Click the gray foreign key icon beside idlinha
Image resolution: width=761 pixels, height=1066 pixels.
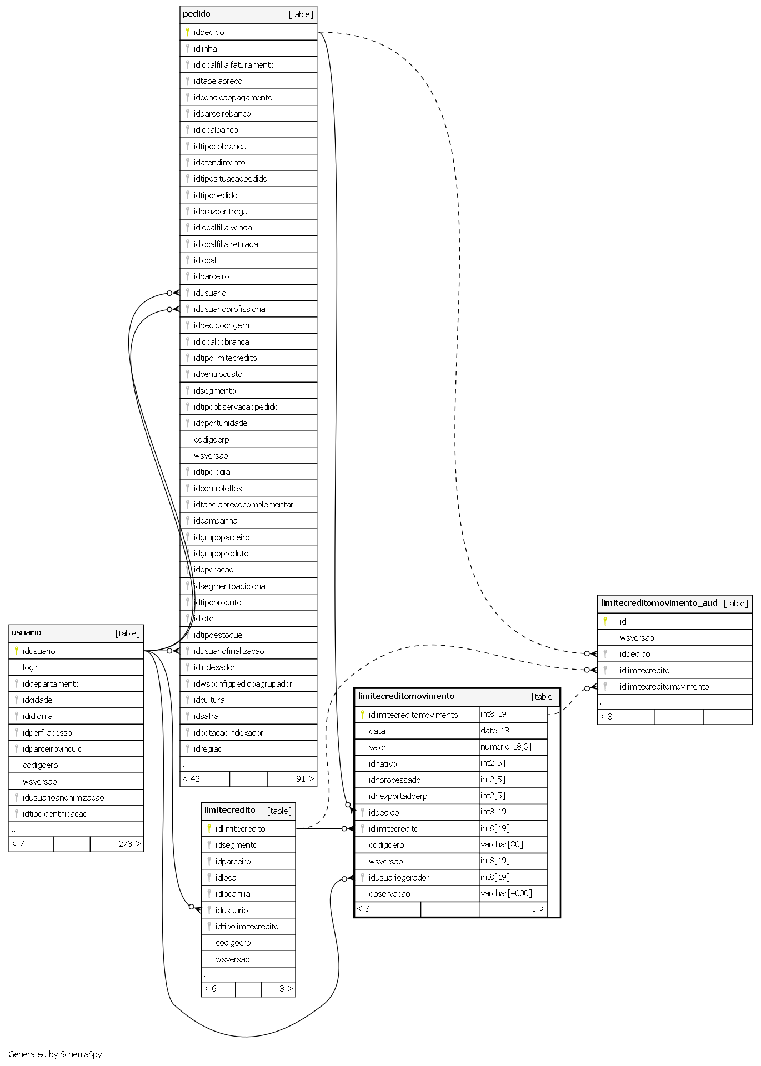[x=188, y=48]
